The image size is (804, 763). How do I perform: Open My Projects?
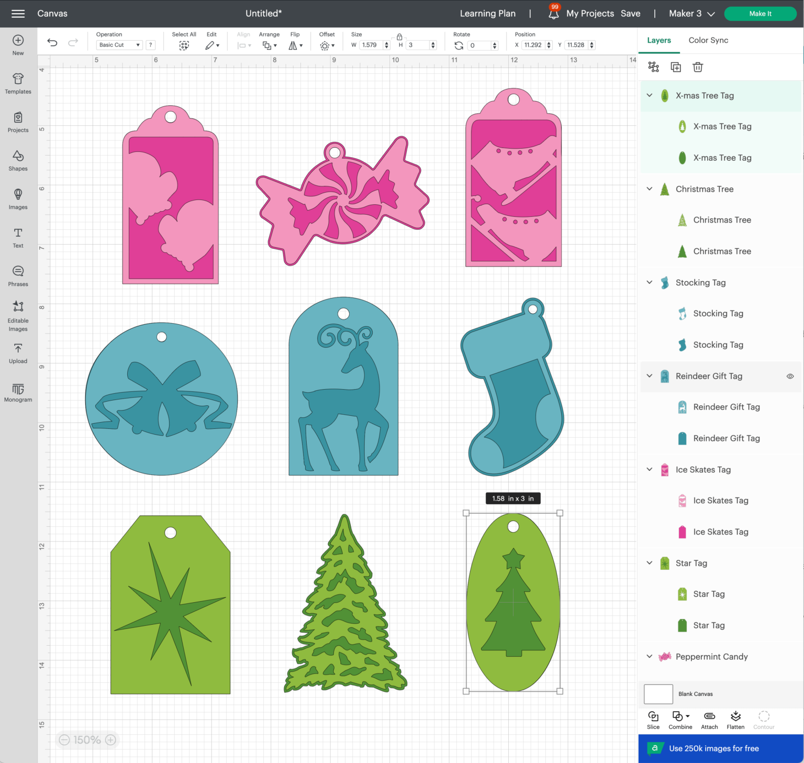590,14
